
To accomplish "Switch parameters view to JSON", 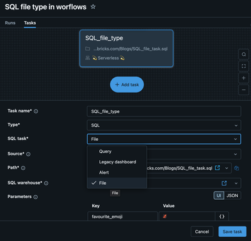I will point(232,195).
